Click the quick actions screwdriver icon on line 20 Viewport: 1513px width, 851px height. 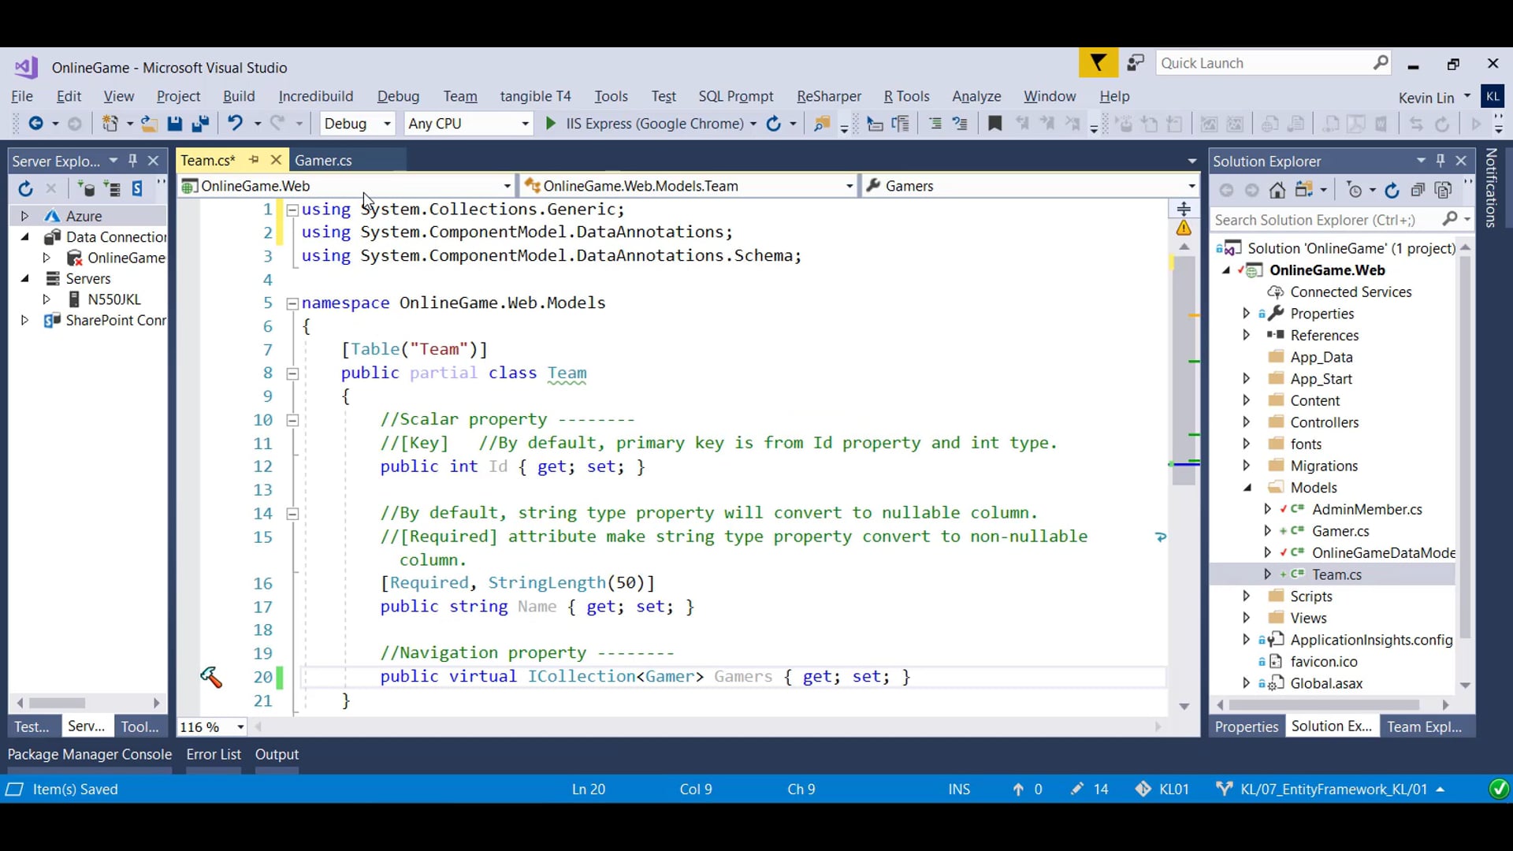[x=210, y=677]
